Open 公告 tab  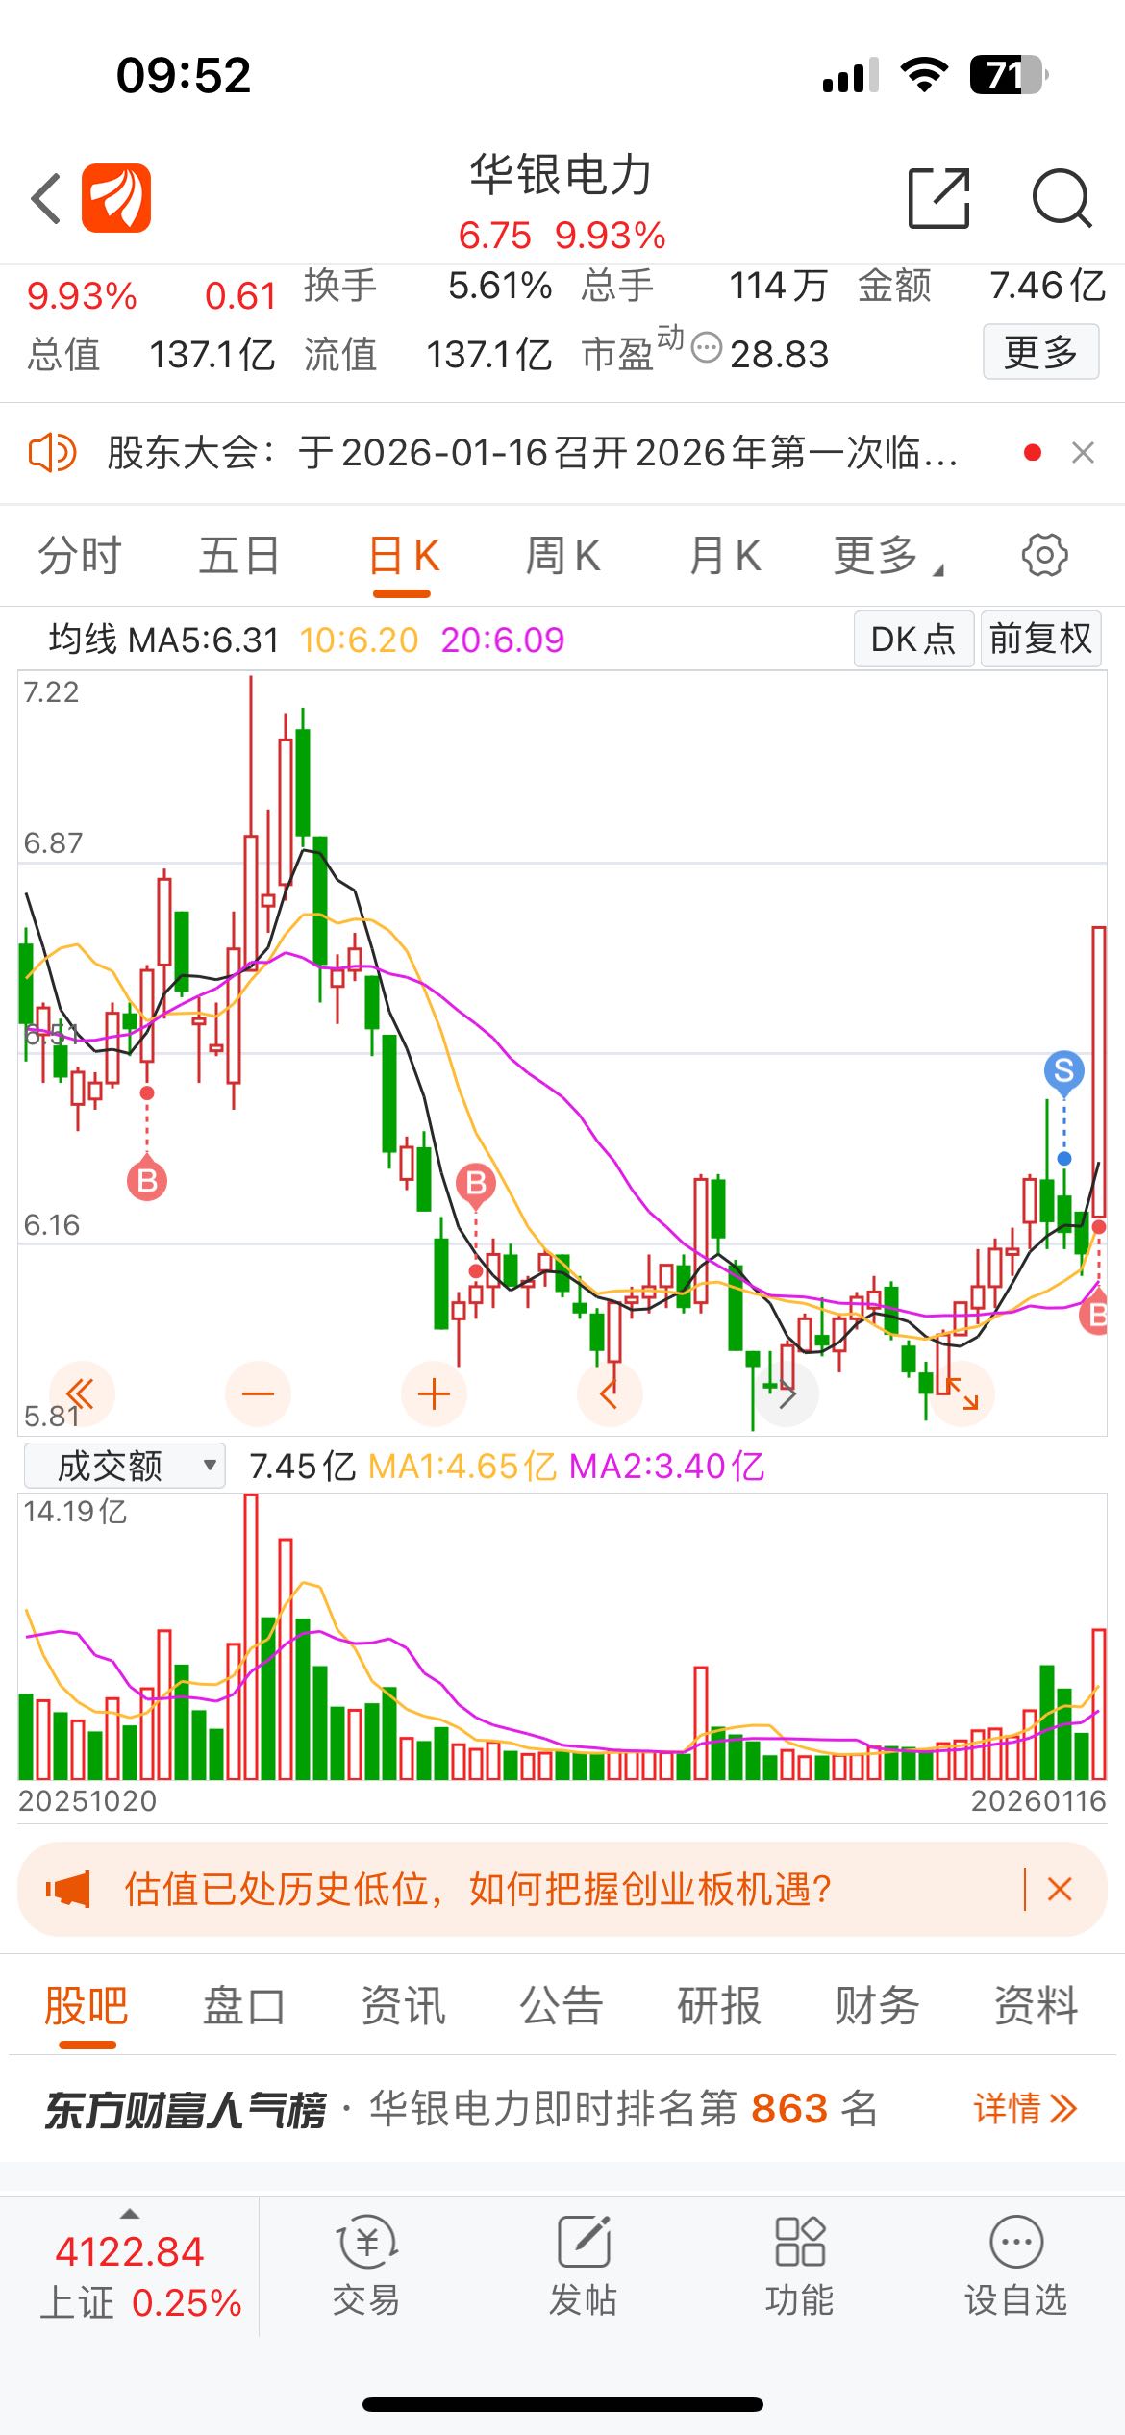pyautogui.click(x=561, y=2007)
